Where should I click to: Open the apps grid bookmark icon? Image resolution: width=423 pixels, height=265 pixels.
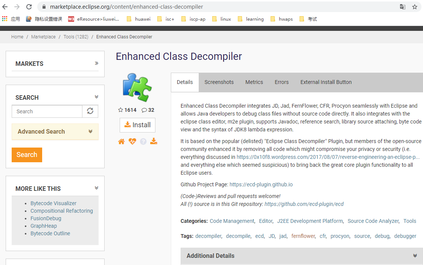coord(5,18)
